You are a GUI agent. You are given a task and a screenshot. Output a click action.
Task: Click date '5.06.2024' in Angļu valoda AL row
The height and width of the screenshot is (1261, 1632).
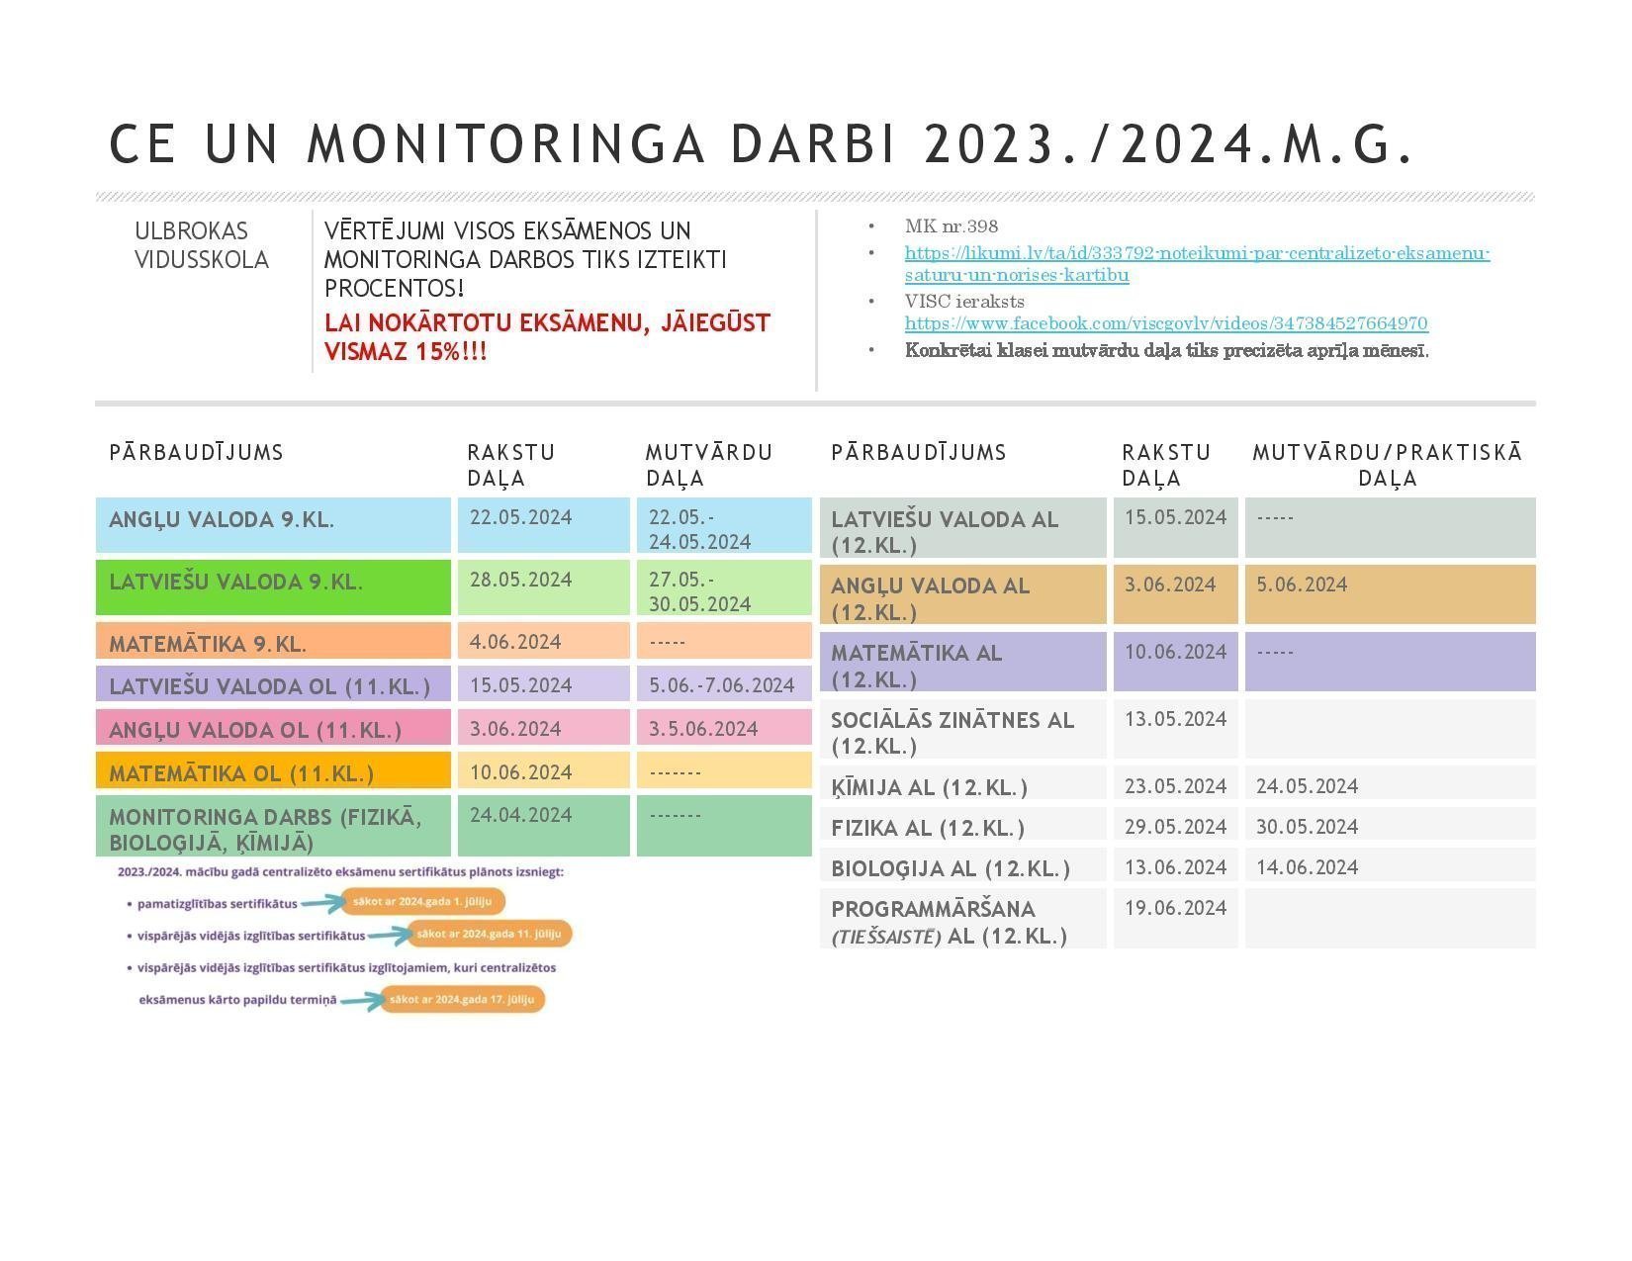pyautogui.click(x=1302, y=585)
